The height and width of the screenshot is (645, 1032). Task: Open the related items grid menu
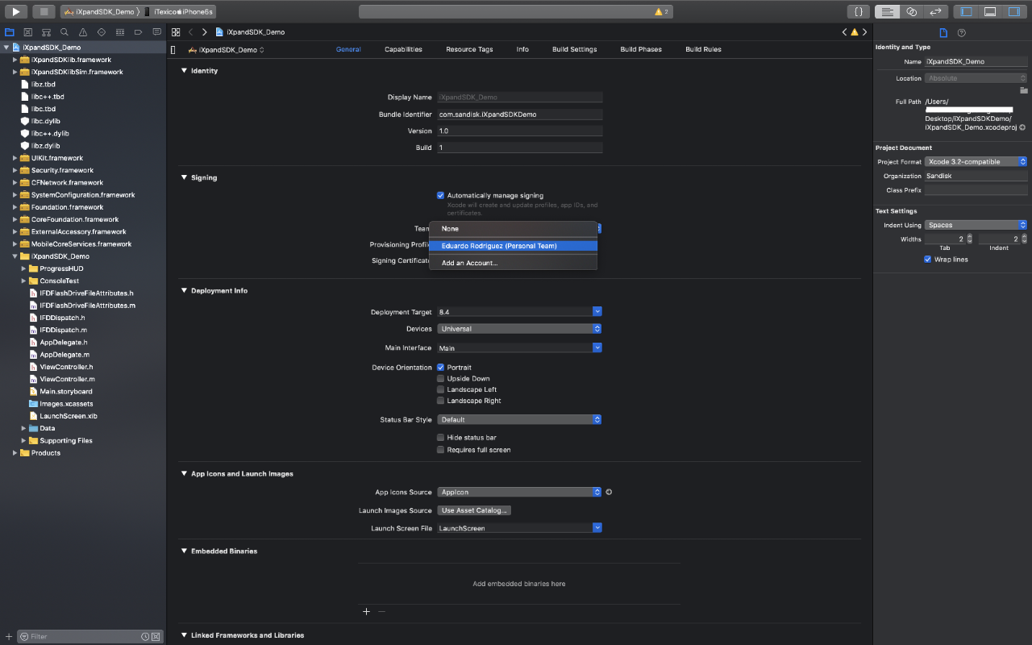[176, 32]
